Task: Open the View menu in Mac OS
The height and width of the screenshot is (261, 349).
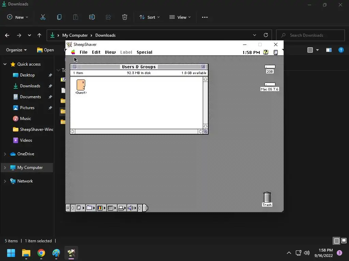Action: [x=110, y=52]
